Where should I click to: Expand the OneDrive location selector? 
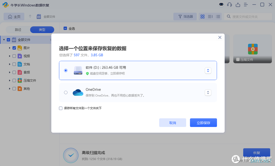click(x=208, y=93)
